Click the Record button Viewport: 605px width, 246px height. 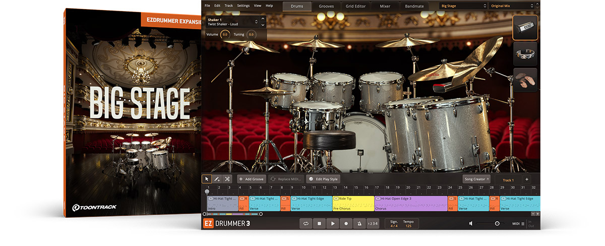(x=346, y=223)
